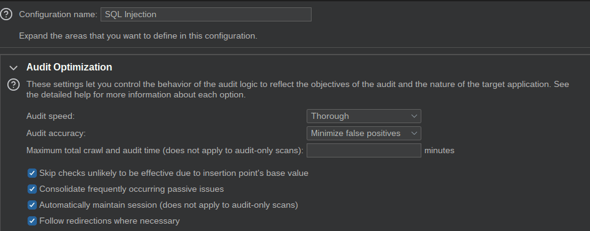Toggle Automatically maintain session checkbox

pyautogui.click(x=33, y=205)
